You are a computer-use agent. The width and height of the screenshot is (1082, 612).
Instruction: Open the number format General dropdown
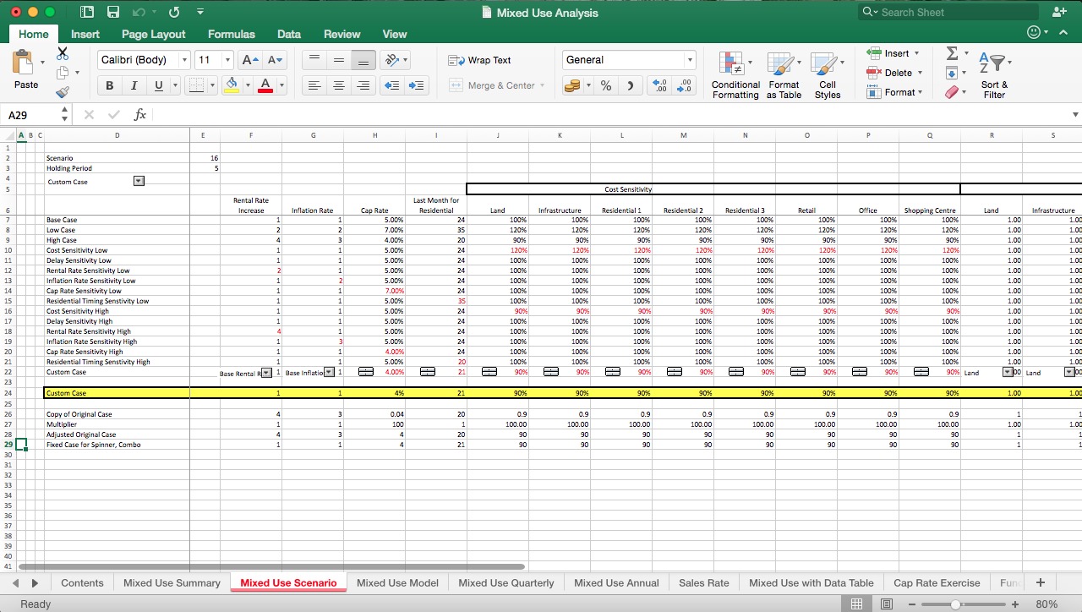point(690,60)
